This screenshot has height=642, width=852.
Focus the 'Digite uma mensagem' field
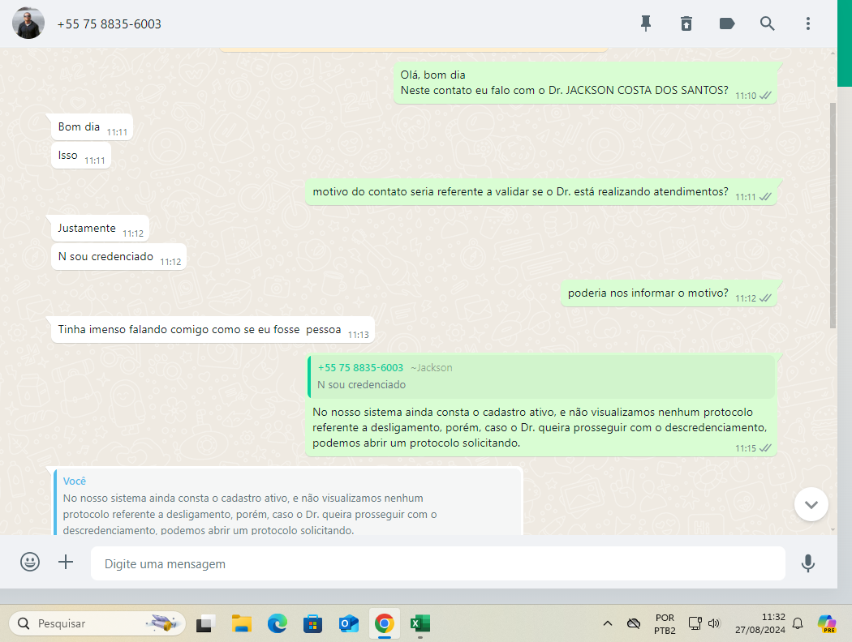(438, 563)
